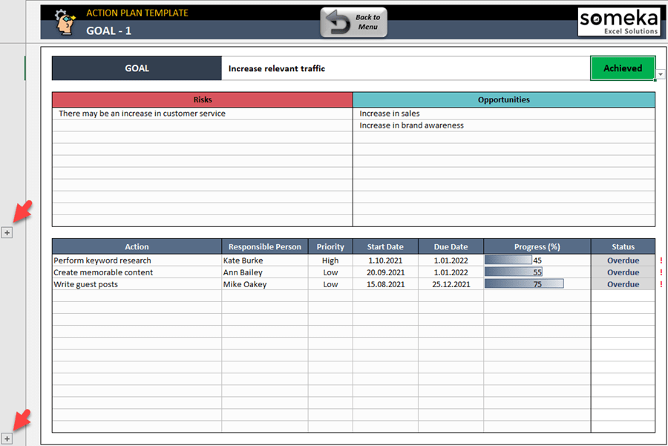Expand hidden rows using the upper plus button
Image resolution: width=668 pixels, height=446 pixels.
coord(7,232)
